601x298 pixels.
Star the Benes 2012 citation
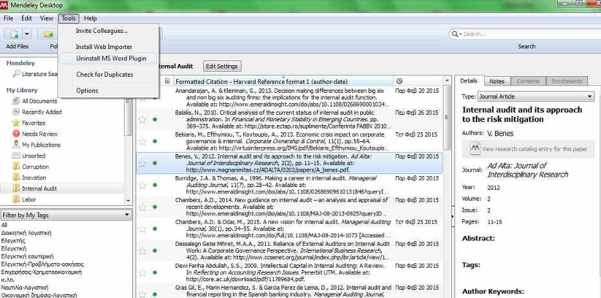tap(142, 164)
